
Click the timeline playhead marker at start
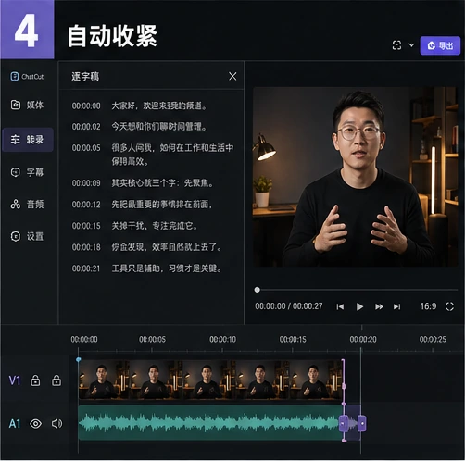click(79, 360)
